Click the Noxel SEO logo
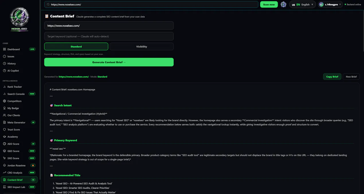Screen dimensions: 364x194 point(19,19)
